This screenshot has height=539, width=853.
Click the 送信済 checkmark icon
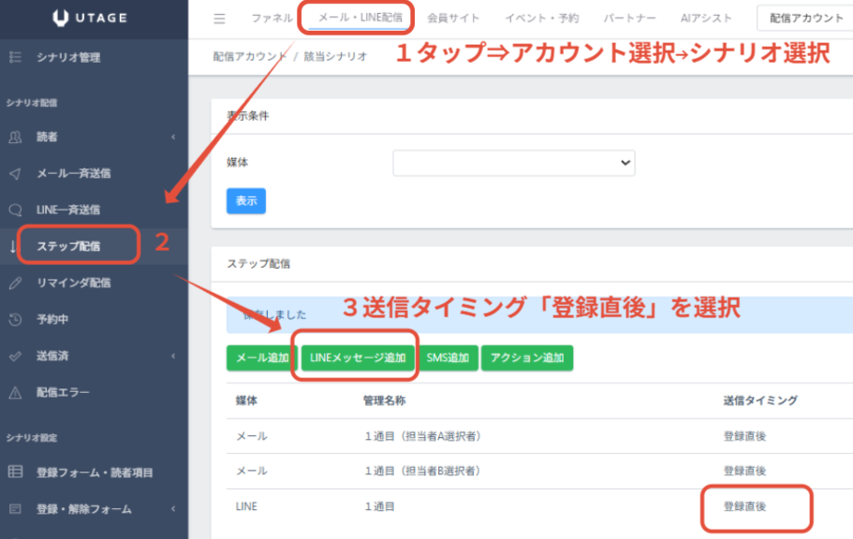[x=15, y=357]
